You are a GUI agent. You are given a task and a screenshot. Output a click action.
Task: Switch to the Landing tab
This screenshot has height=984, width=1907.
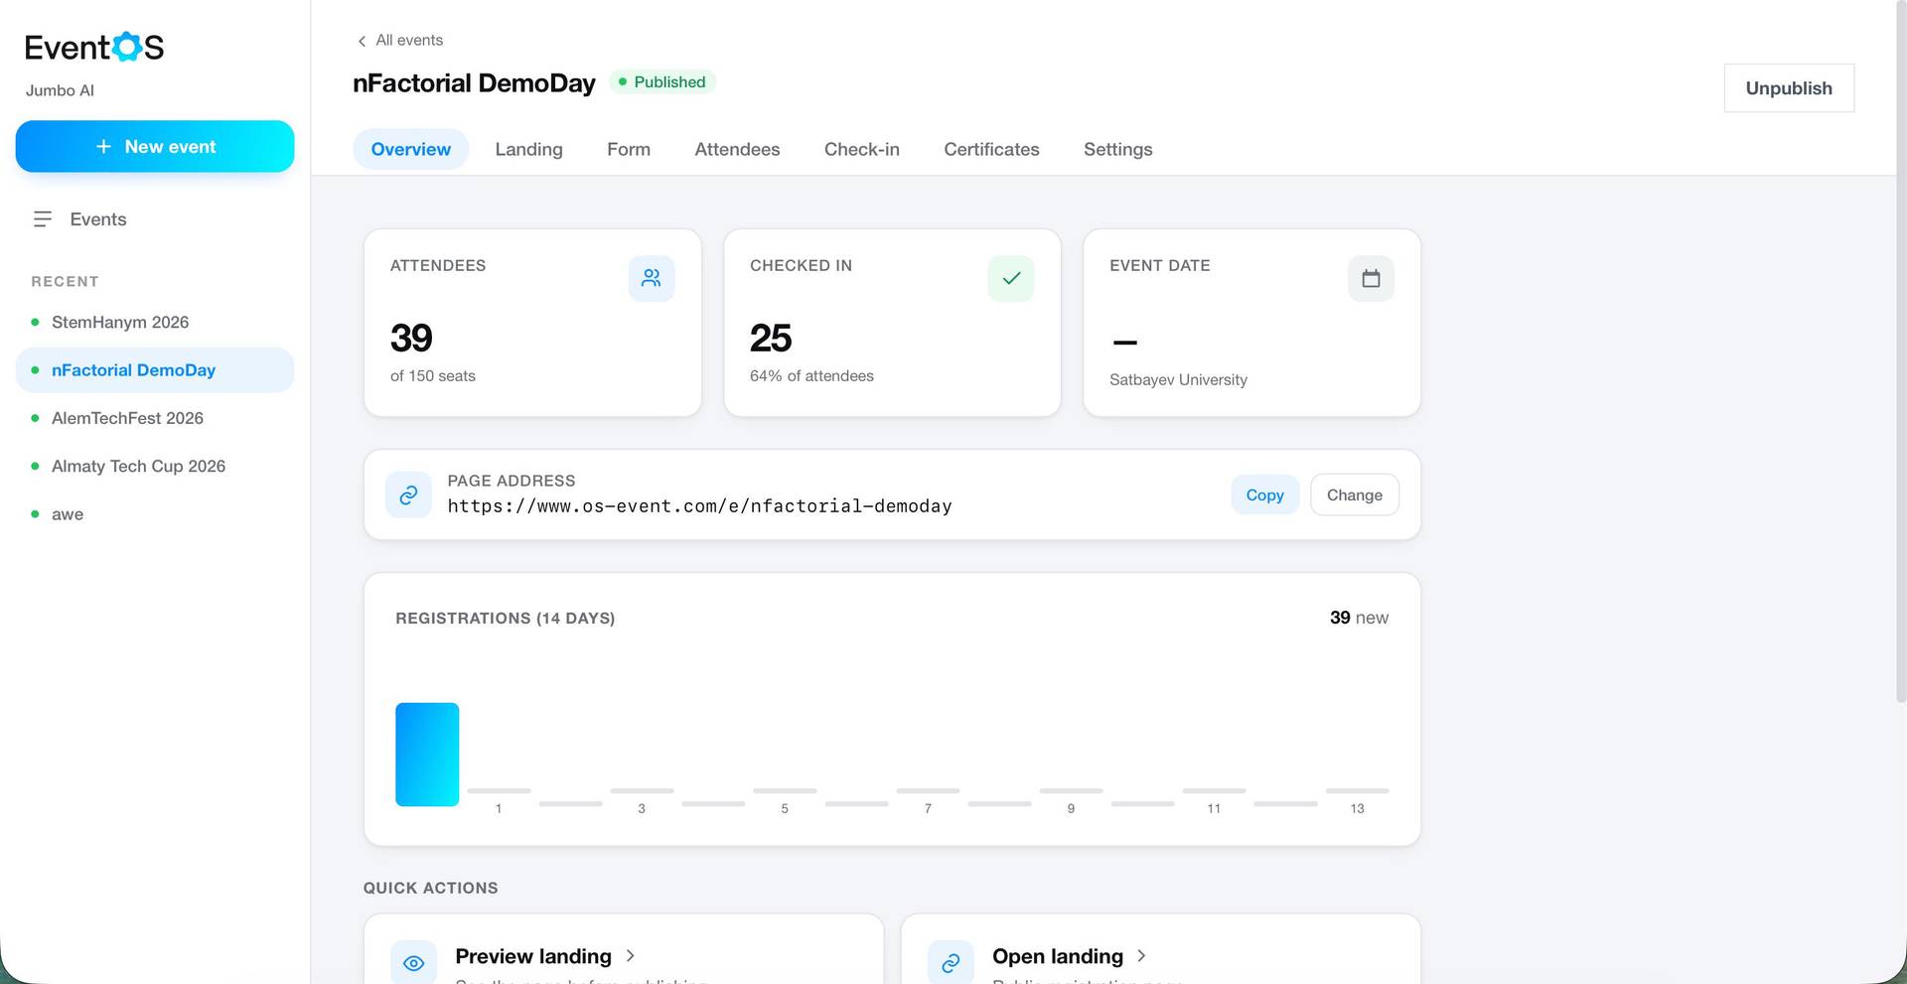528,149
